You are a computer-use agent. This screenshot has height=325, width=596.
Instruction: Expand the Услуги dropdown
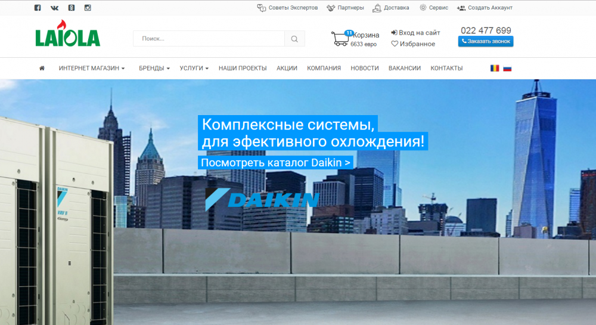pos(194,68)
